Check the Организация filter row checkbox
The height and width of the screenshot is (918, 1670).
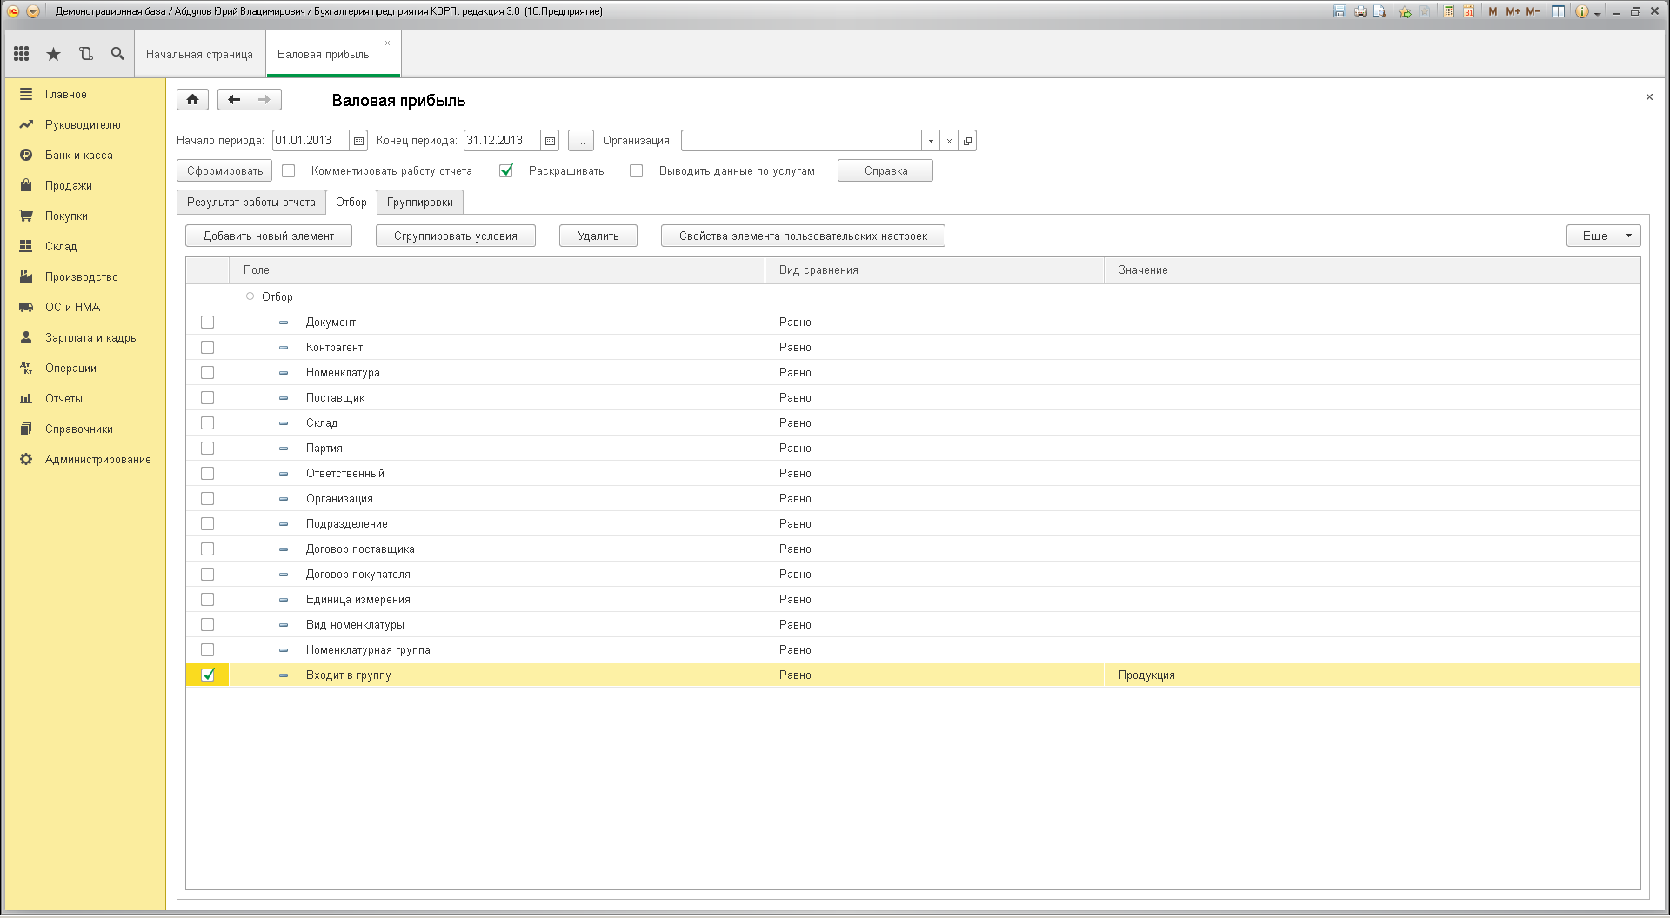[x=207, y=499]
